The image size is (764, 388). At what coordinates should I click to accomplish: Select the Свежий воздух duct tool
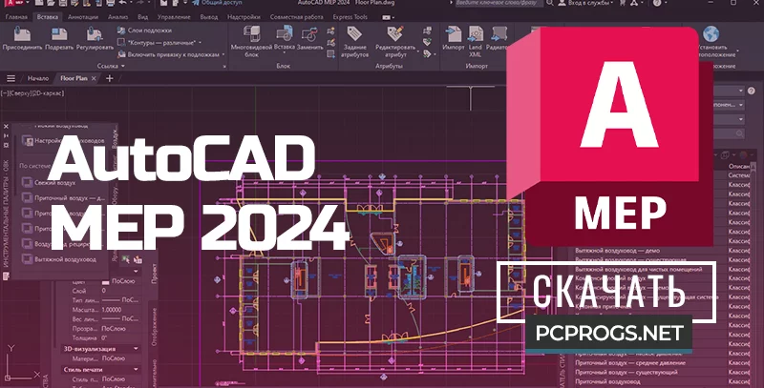49,183
